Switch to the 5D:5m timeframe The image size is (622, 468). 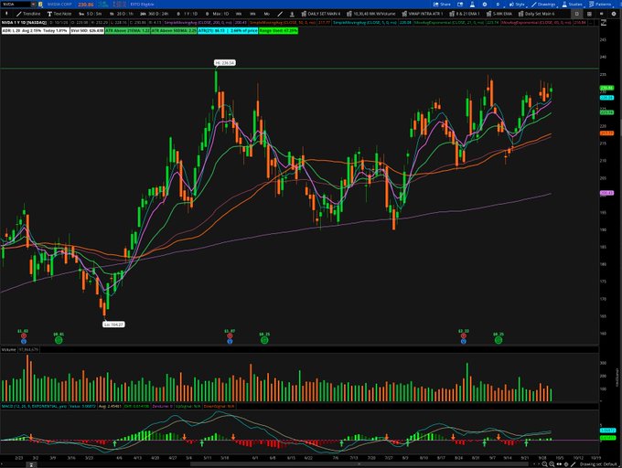pyautogui.click(x=91, y=14)
